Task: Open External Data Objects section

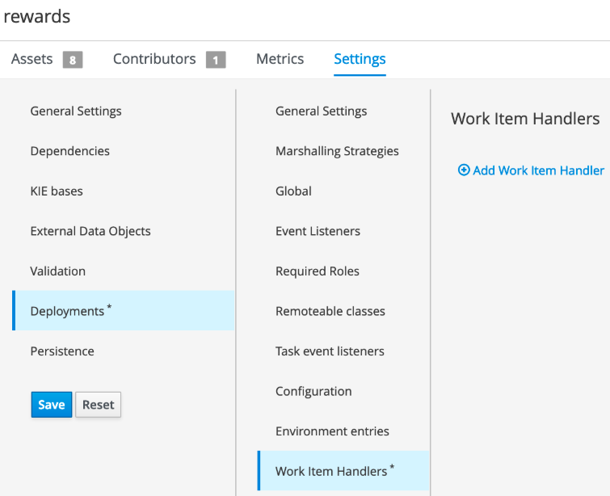Action: 90,231
